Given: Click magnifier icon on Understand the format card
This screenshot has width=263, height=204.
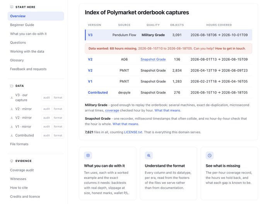Looking at the screenshot, I should tap(149, 155).
